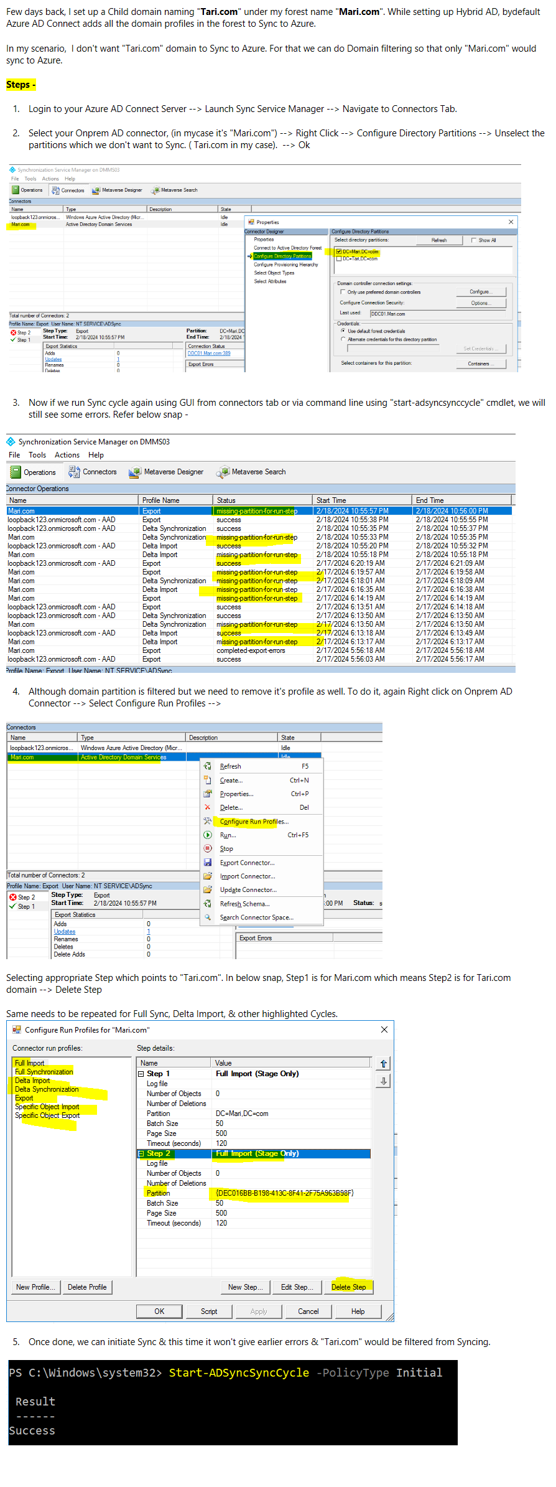Click the New Step... button
This screenshot has width=556, height=1487.
245,1287
